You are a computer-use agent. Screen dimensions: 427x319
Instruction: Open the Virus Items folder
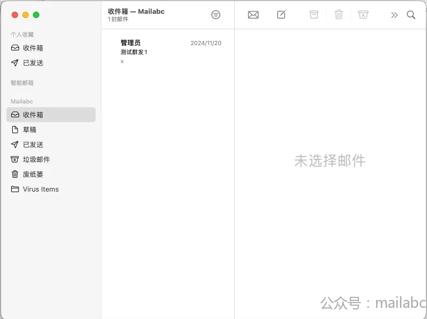51,189
